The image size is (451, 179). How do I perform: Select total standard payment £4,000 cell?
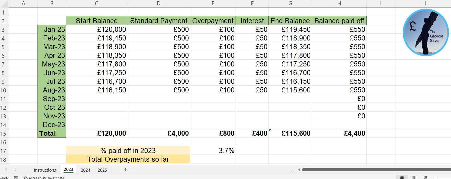(x=159, y=133)
